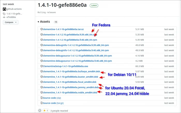
Task: Download ClementineSetup-1.4.1-10-gefe886e0a.exe
Action: click(x=65, y=66)
